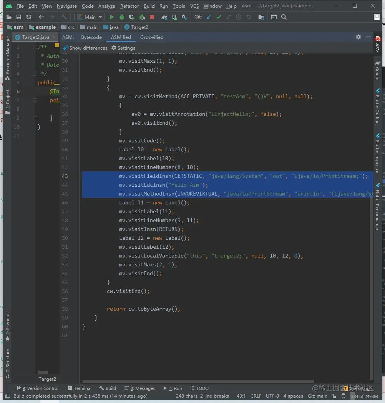Open the SDK Manager icon

(184, 17)
